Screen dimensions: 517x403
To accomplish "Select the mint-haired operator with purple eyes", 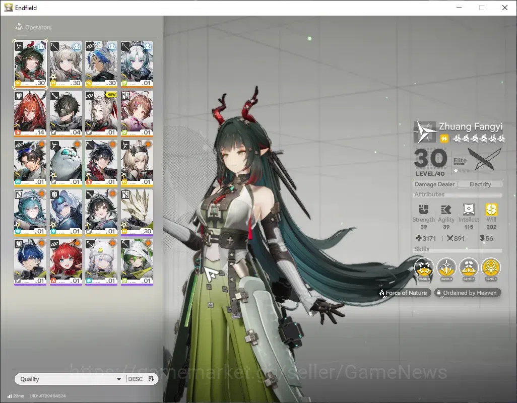I will (x=137, y=64).
